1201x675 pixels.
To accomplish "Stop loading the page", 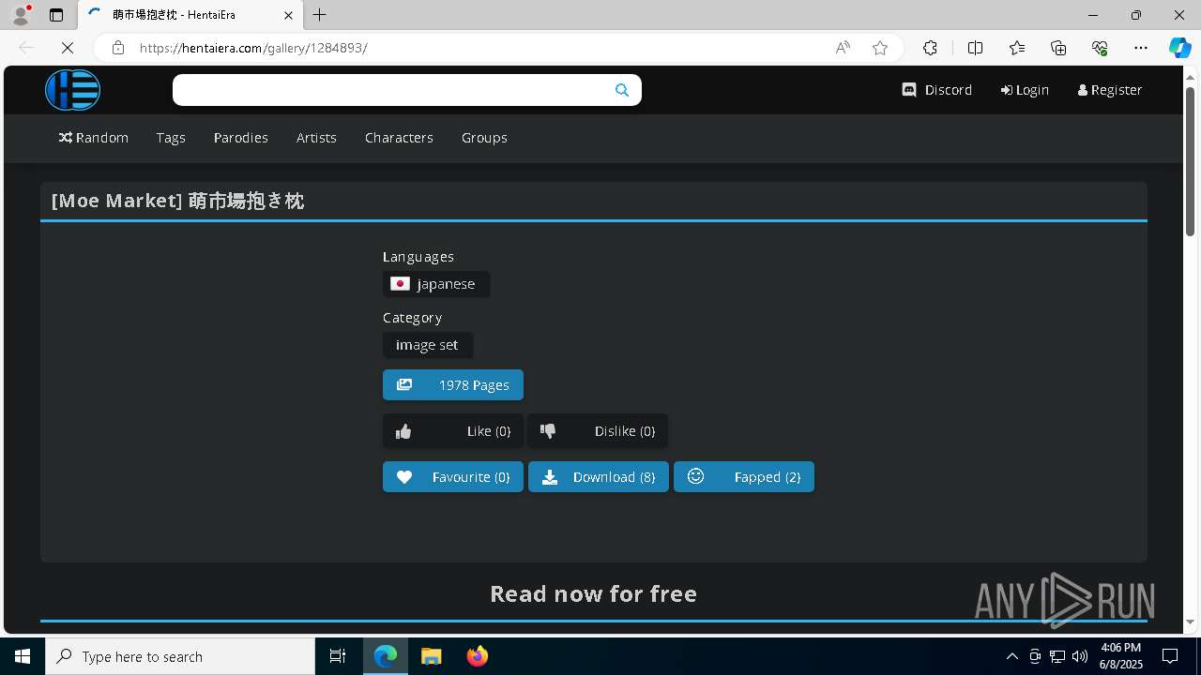I will coord(68,48).
